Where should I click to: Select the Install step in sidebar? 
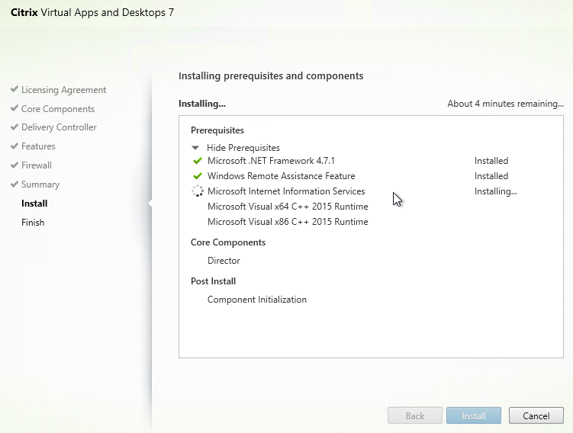pos(34,204)
